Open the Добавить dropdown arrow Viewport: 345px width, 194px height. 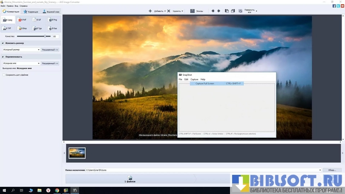(x=165, y=11)
